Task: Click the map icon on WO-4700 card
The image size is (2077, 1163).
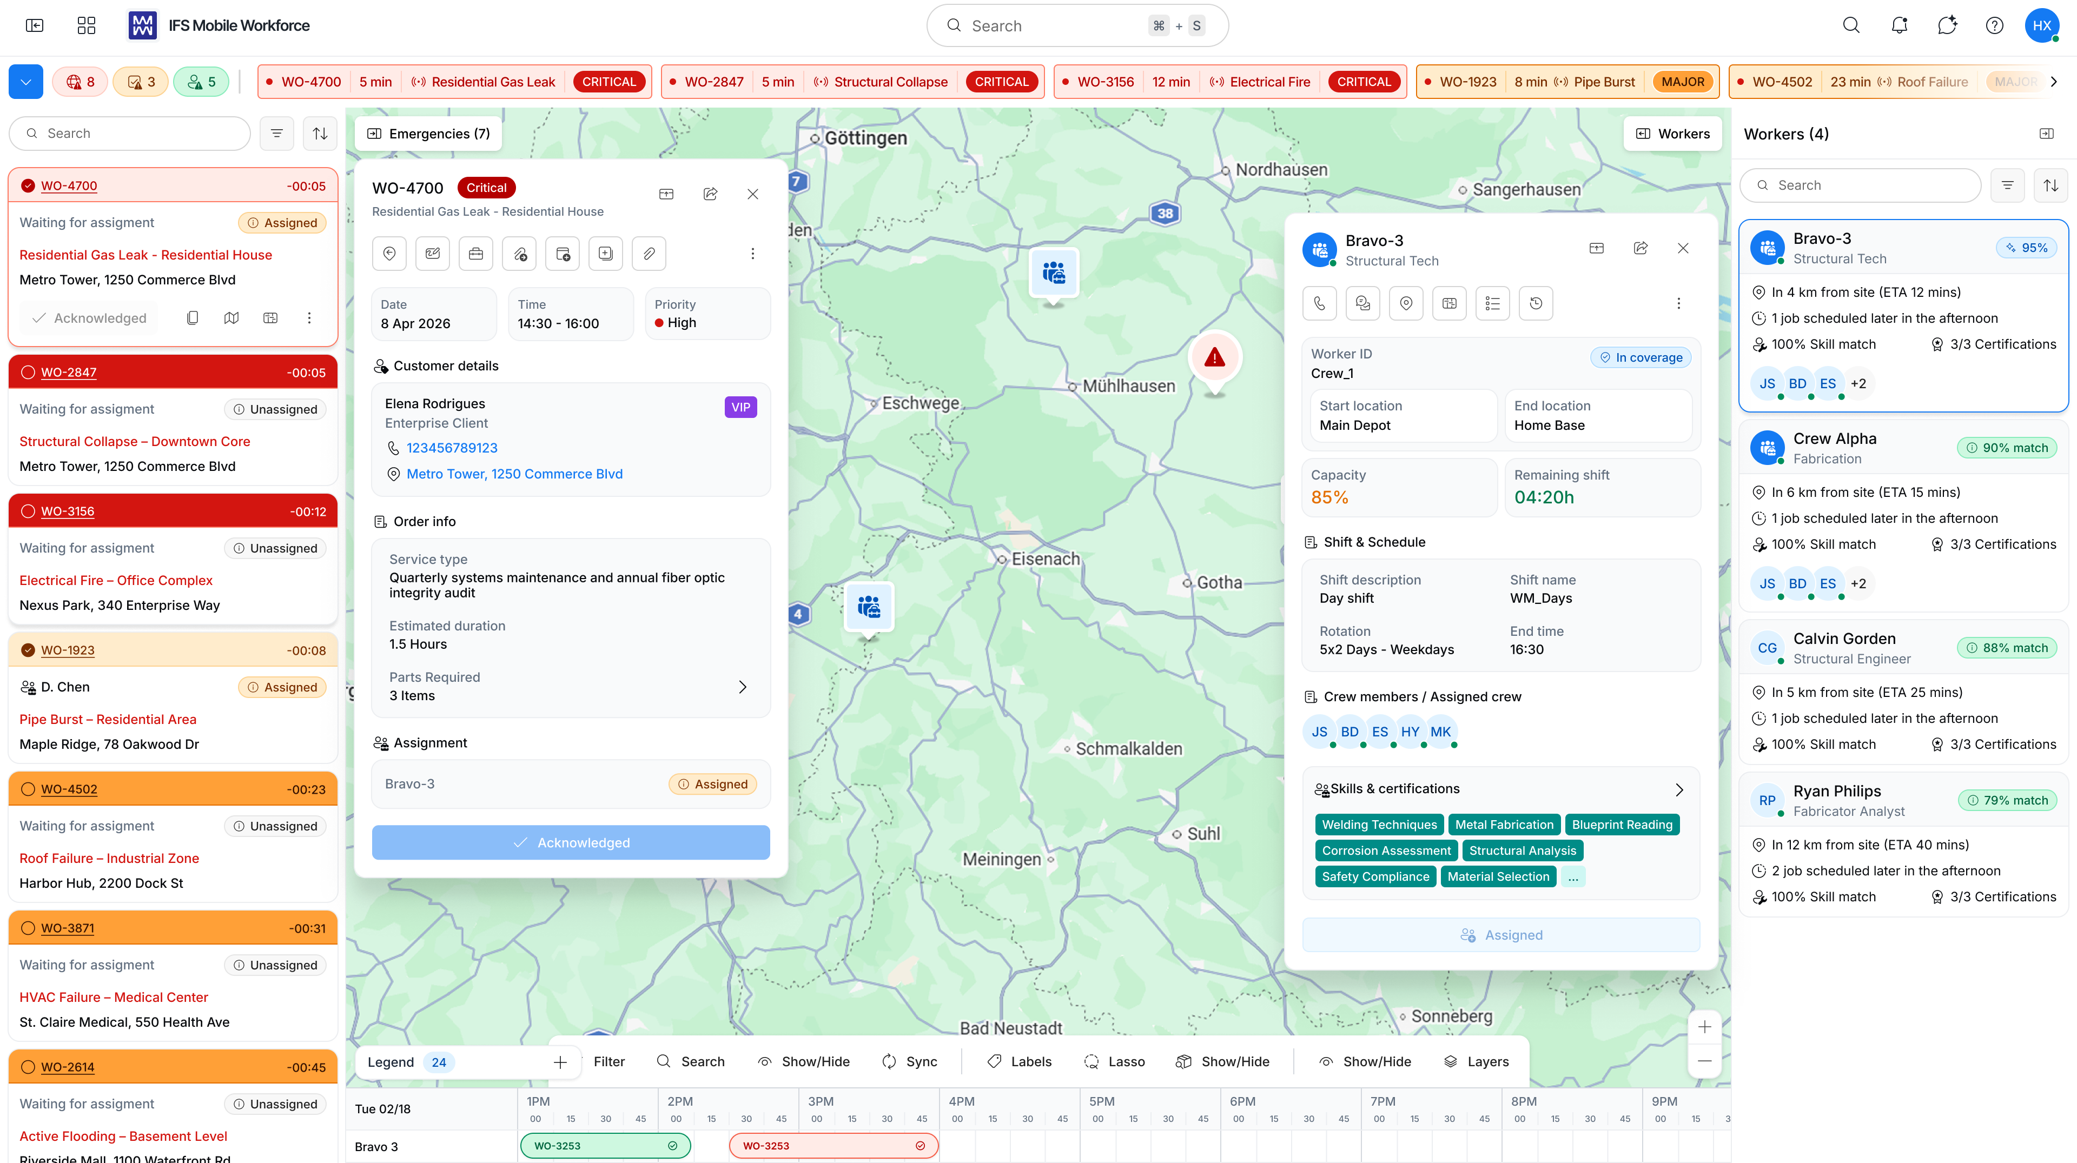Action: click(x=231, y=318)
